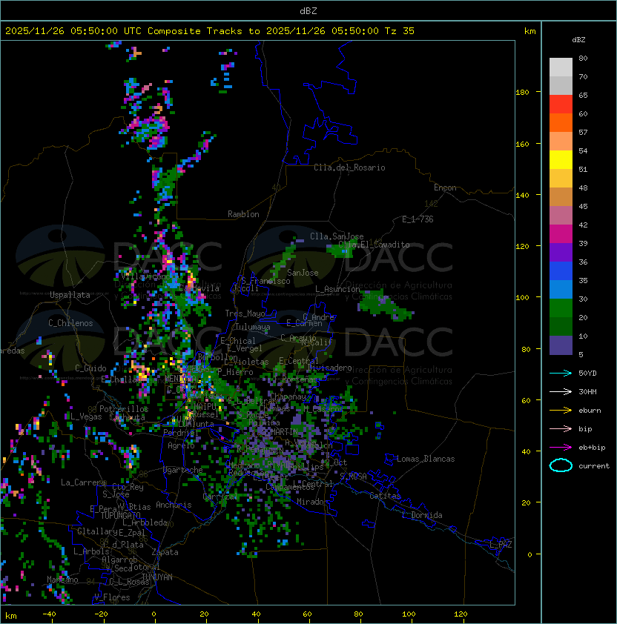The height and width of the screenshot is (624, 617).
Task: Click the 'Anchoris' map label
Action: point(174,505)
